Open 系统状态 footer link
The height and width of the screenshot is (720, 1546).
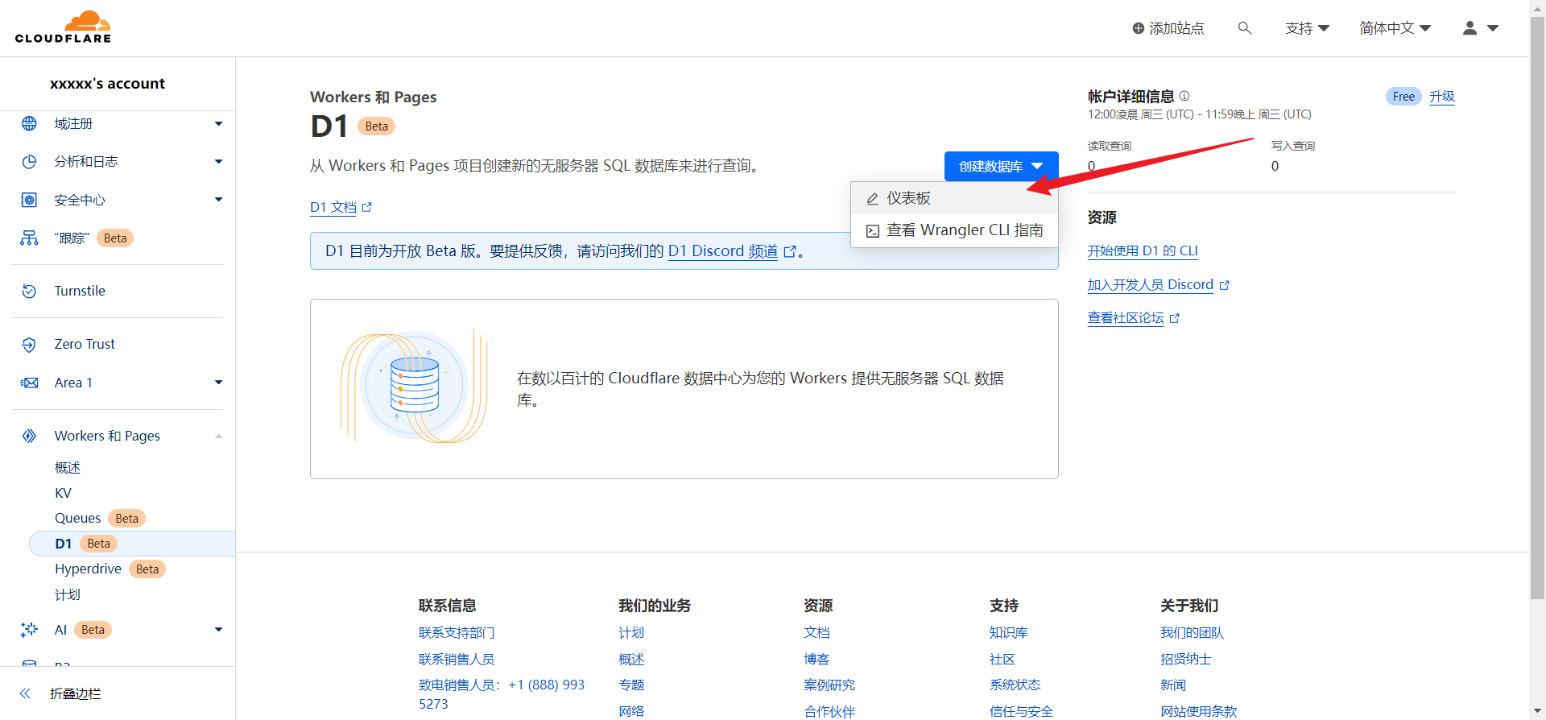pos(1015,685)
